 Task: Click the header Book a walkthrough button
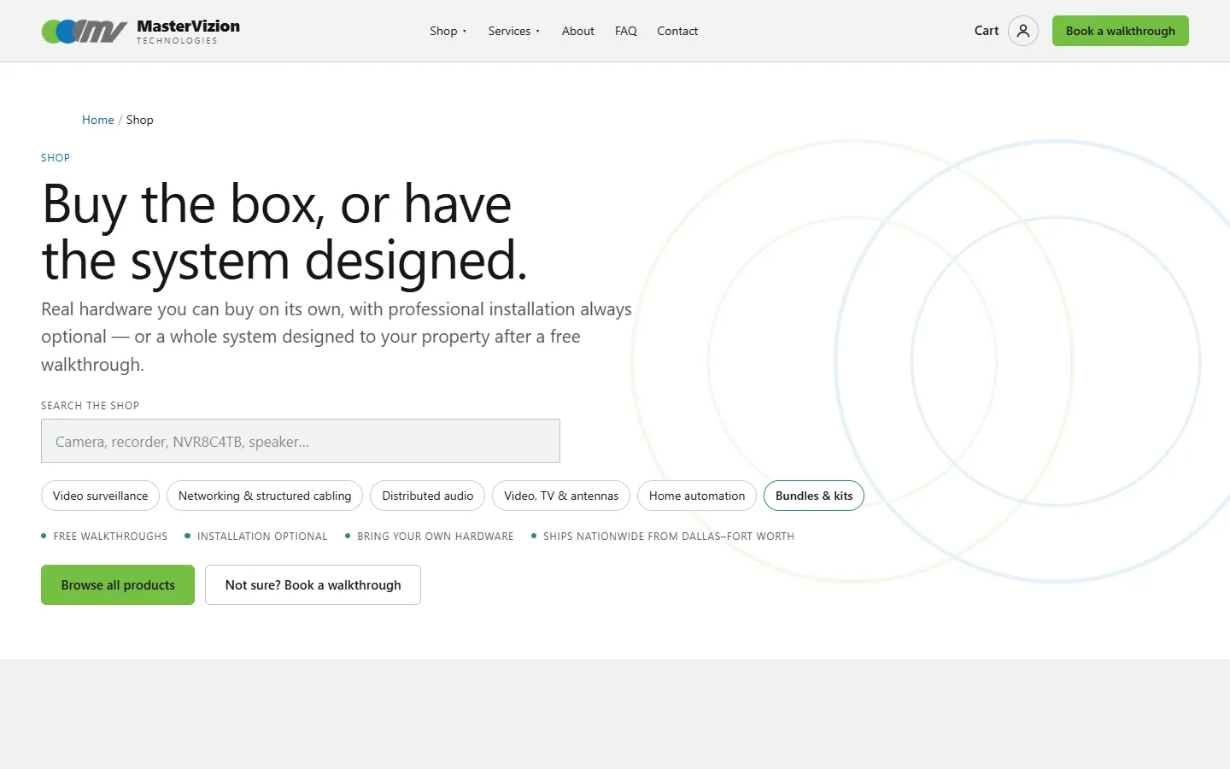click(1121, 31)
